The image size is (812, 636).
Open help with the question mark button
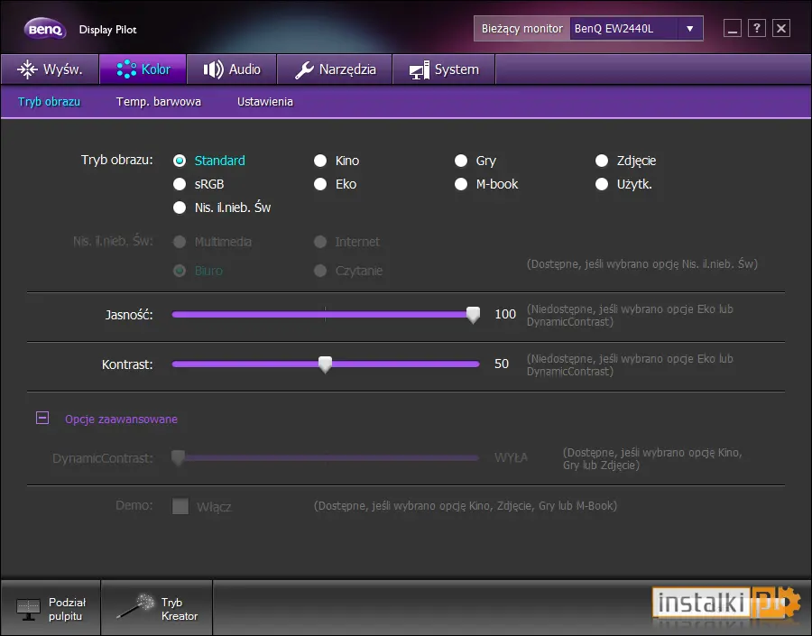pos(757,28)
